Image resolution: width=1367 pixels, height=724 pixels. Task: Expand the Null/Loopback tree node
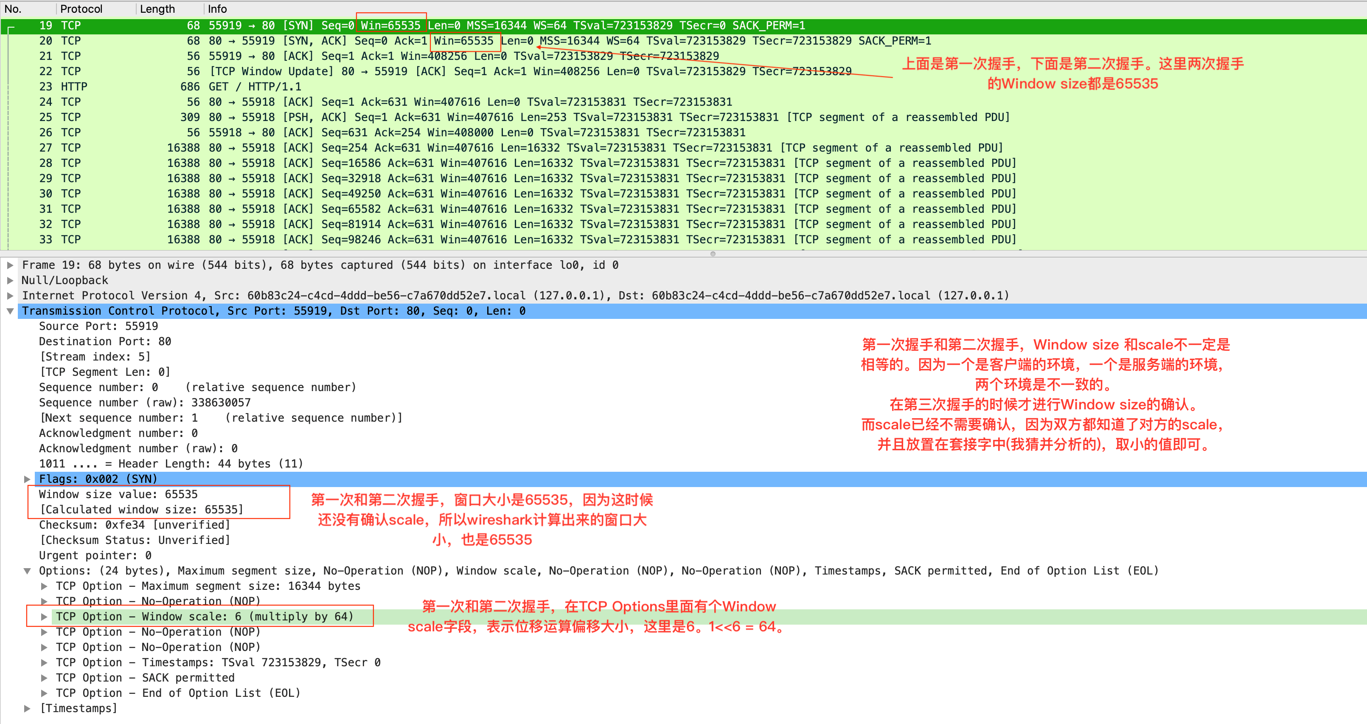(x=10, y=280)
